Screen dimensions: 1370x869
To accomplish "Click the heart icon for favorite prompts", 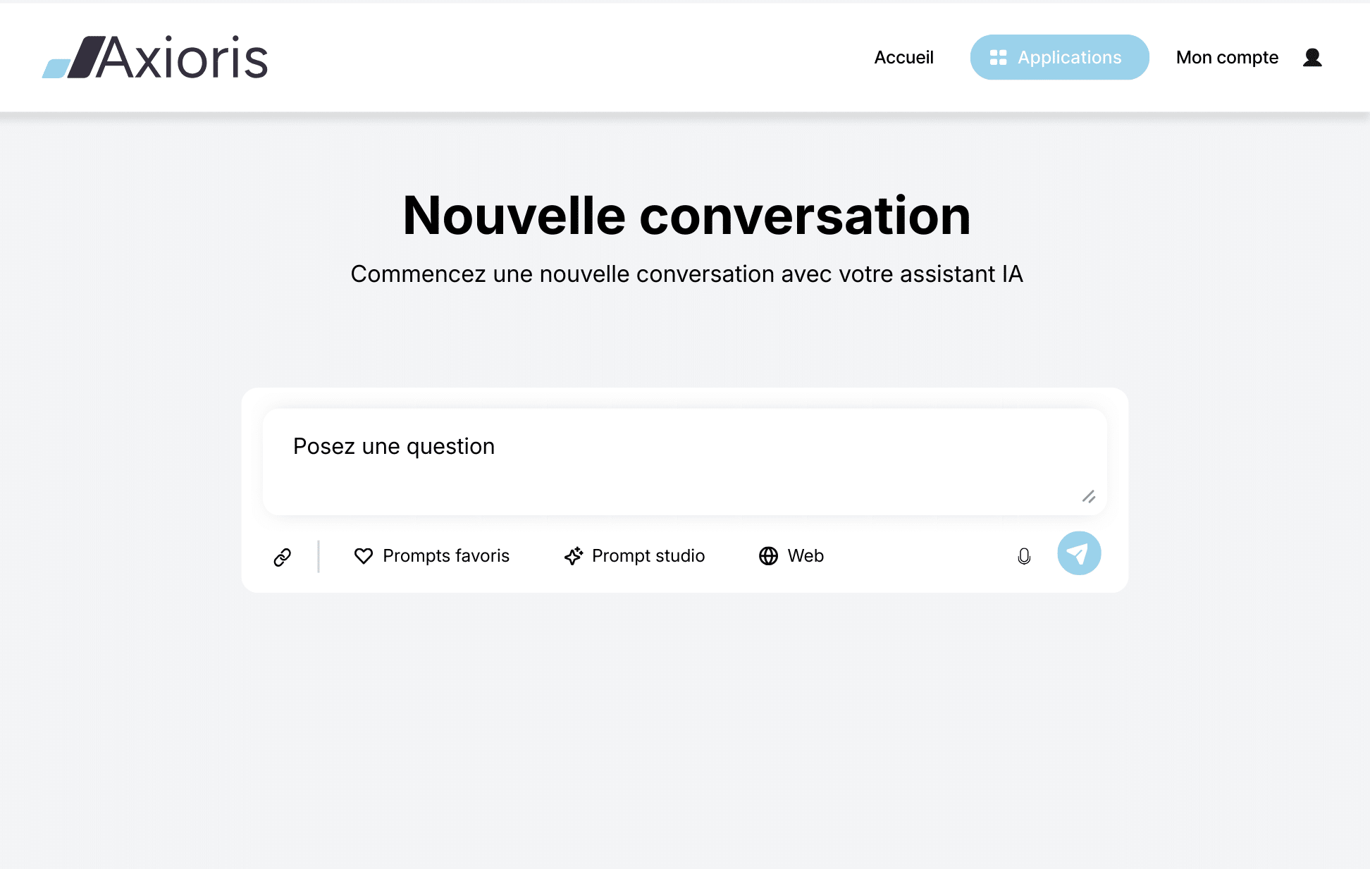I will [x=364, y=556].
